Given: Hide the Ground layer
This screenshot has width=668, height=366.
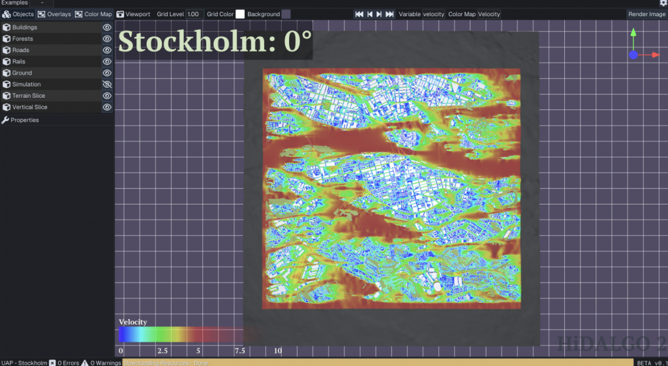Looking at the screenshot, I should 107,73.
